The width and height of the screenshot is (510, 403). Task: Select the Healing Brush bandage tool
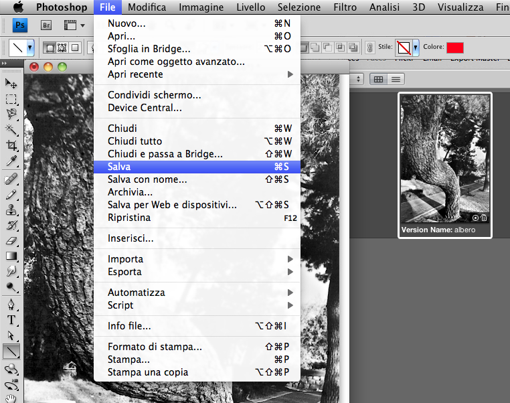tap(11, 179)
